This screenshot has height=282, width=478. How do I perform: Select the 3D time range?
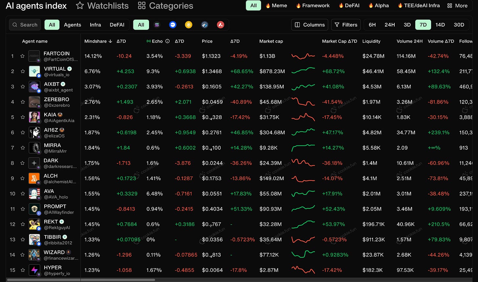tap(407, 25)
